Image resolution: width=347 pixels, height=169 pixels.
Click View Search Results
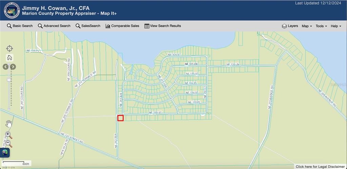(162, 26)
